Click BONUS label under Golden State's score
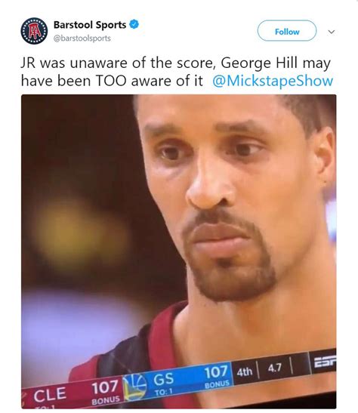 tap(217, 384)
